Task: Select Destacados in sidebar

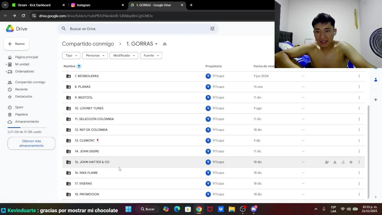Action: 24,96
